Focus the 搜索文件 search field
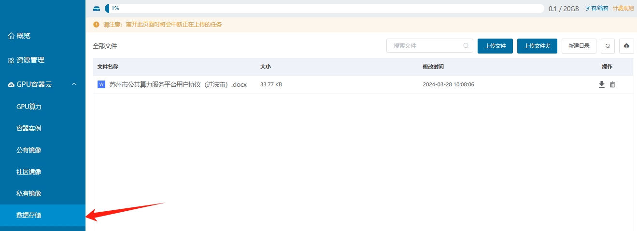The height and width of the screenshot is (231, 637). coord(430,46)
